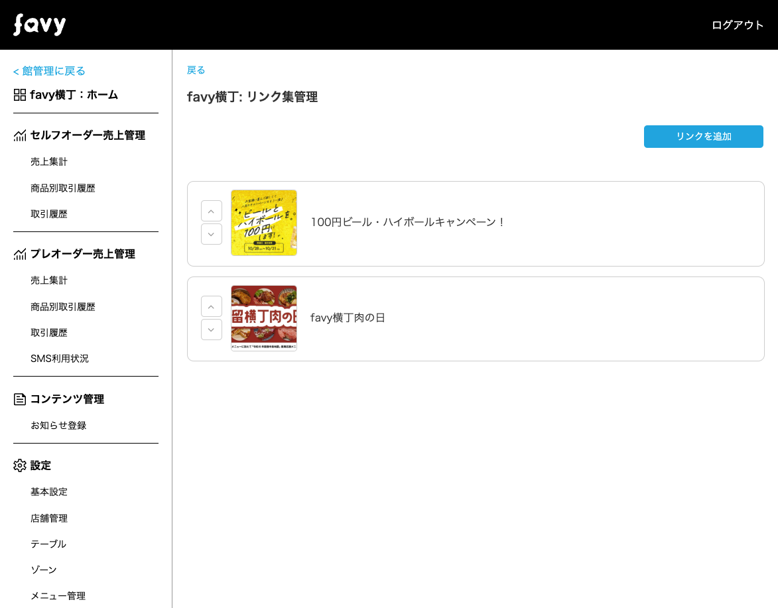The height and width of the screenshot is (608, 778).
Task: Click gear icon next to 設定
Action: pyautogui.click(x=20, y=465)
